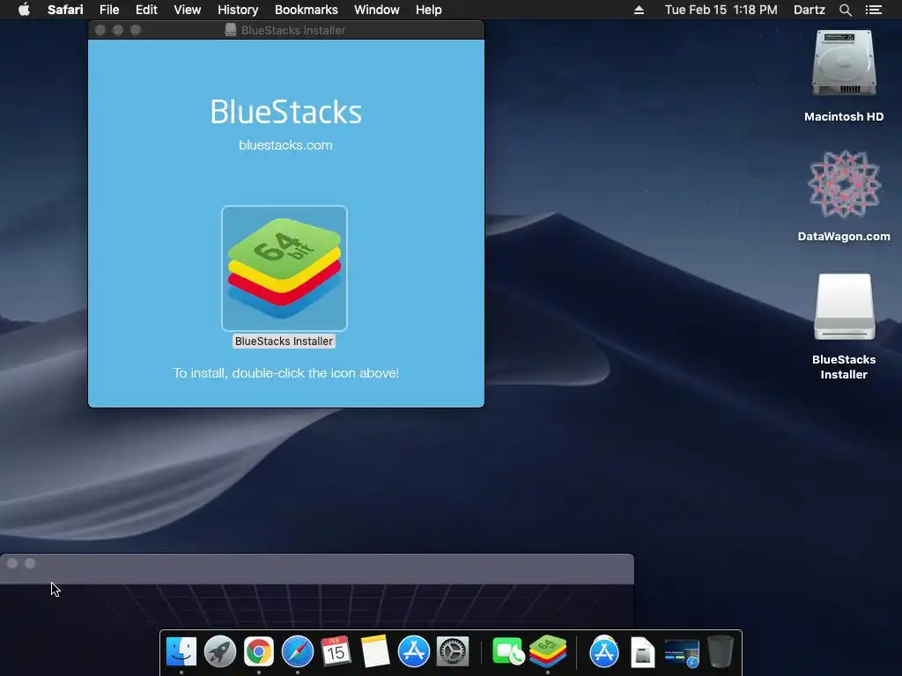Open the Bookmarks menu
The image size is (902, 676).
[306, 10]
